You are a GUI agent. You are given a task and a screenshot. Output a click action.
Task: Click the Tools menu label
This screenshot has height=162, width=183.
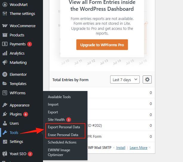pyautogui.click(x=14, y=132)
